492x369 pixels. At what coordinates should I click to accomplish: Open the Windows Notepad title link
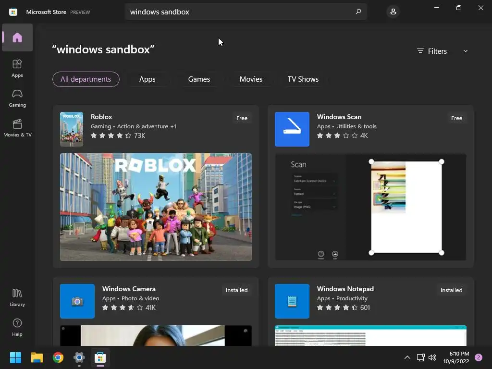(345, 289)
